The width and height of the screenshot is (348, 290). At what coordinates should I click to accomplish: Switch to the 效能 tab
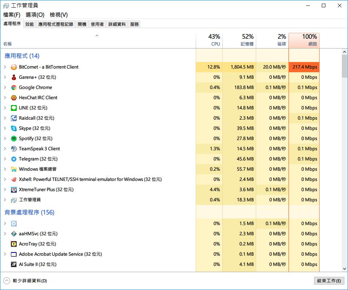30,24
